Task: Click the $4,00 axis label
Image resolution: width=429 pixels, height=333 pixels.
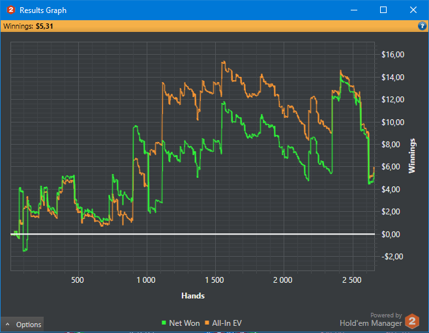Action: click(391, 189)
